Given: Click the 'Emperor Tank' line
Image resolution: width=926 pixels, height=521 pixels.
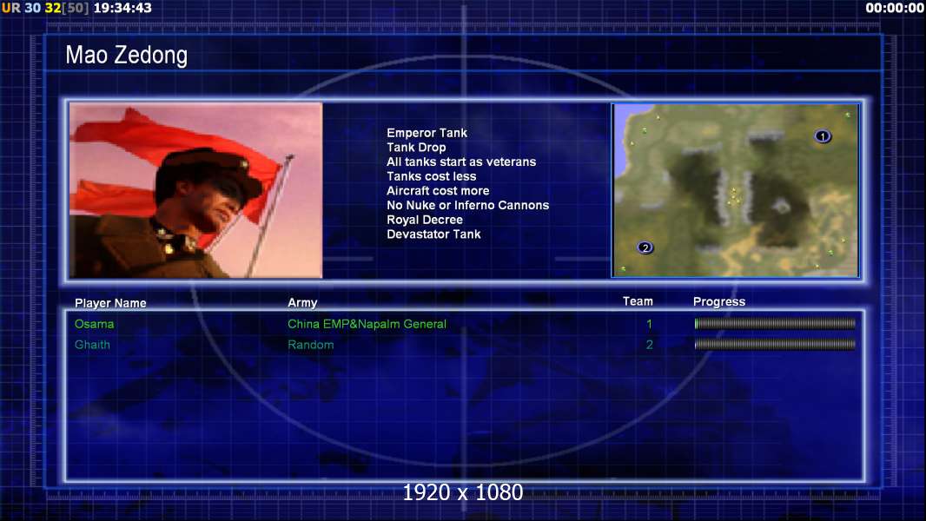Looking at the screenshot, I should click(427, 133).
